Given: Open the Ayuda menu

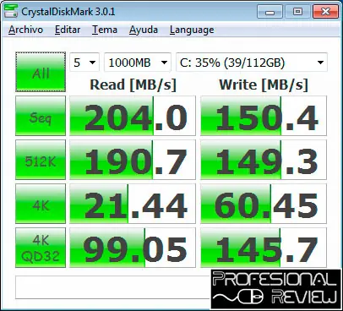Looking at the screenshot, I should coord(144,30).
